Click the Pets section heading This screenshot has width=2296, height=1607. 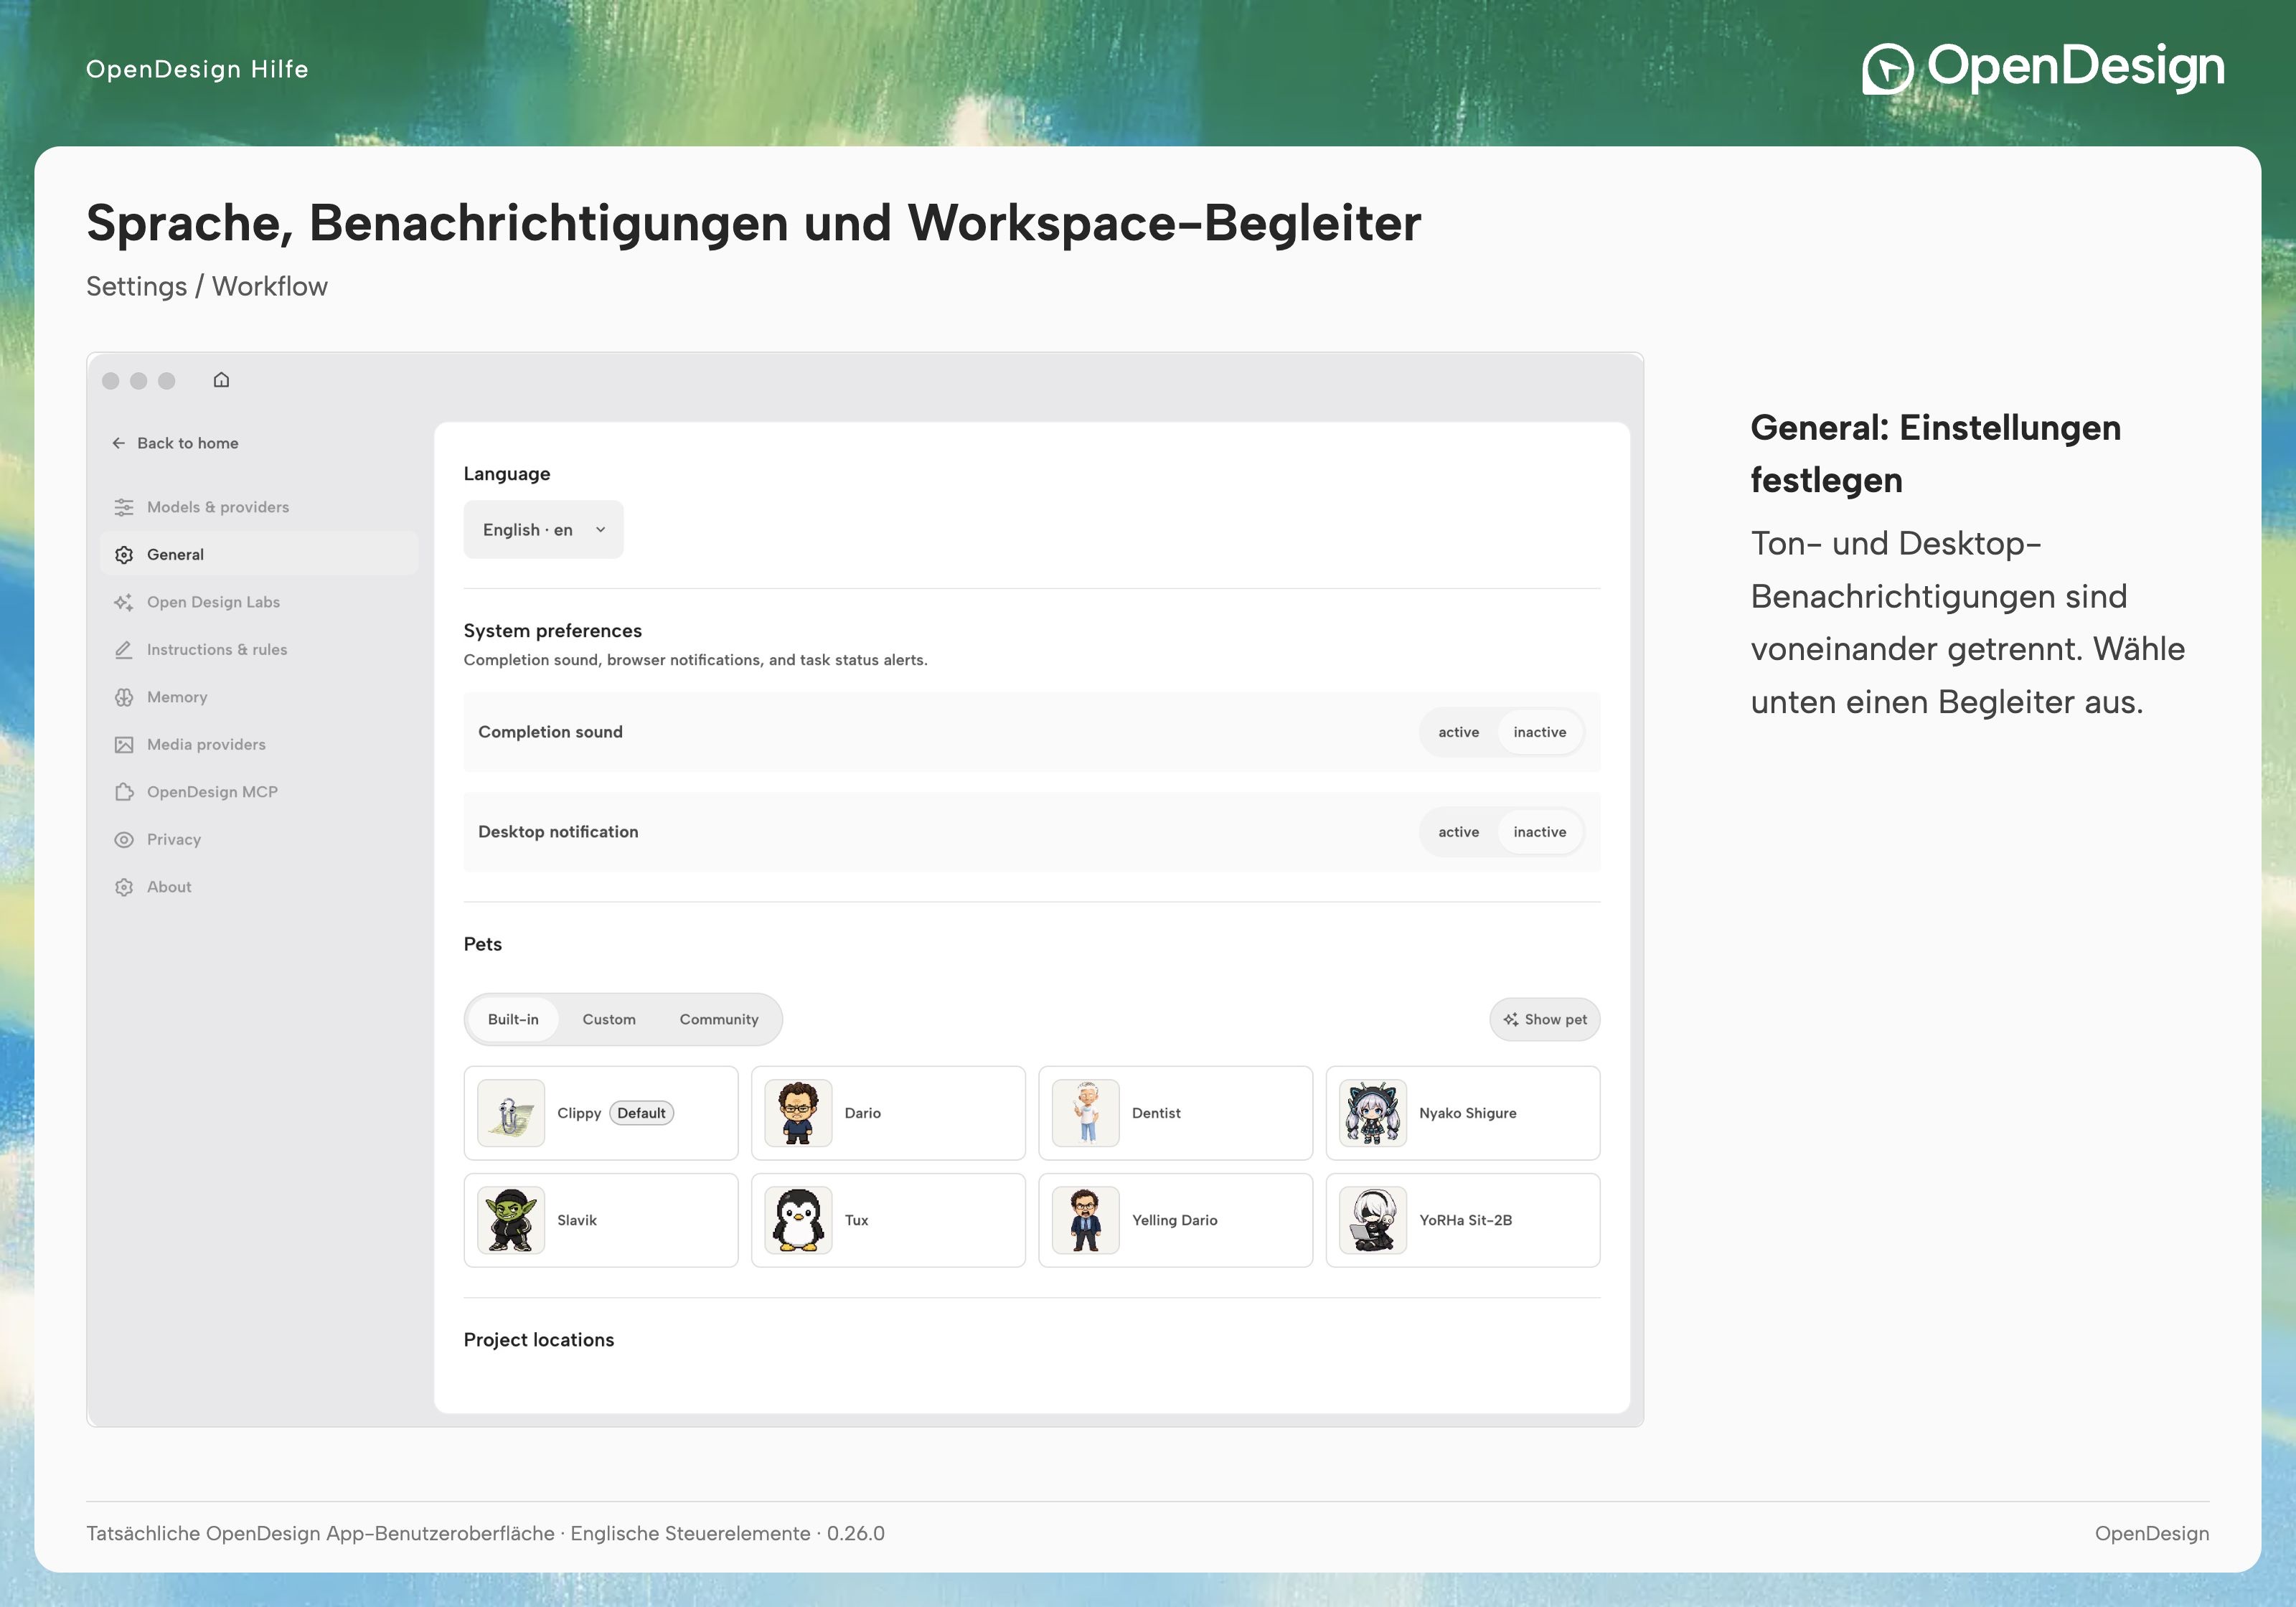pyautogui.click(x=483, y=944)
